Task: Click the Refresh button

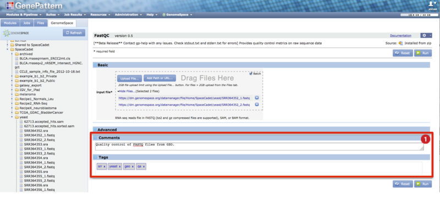Action: click(x=74, y=33)
